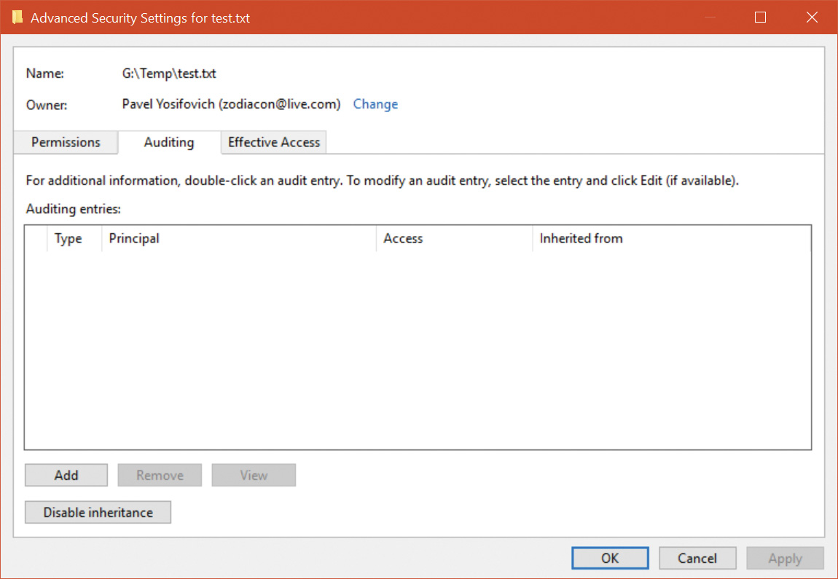Screen dimensions: 838x579
Task: Click the blank first column header
Action: (x=36, y=238)
